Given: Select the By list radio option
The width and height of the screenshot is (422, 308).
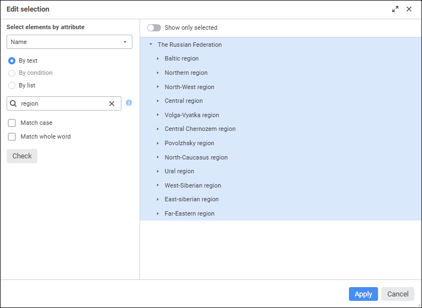Looking at the screenshot, I should 12,86.
